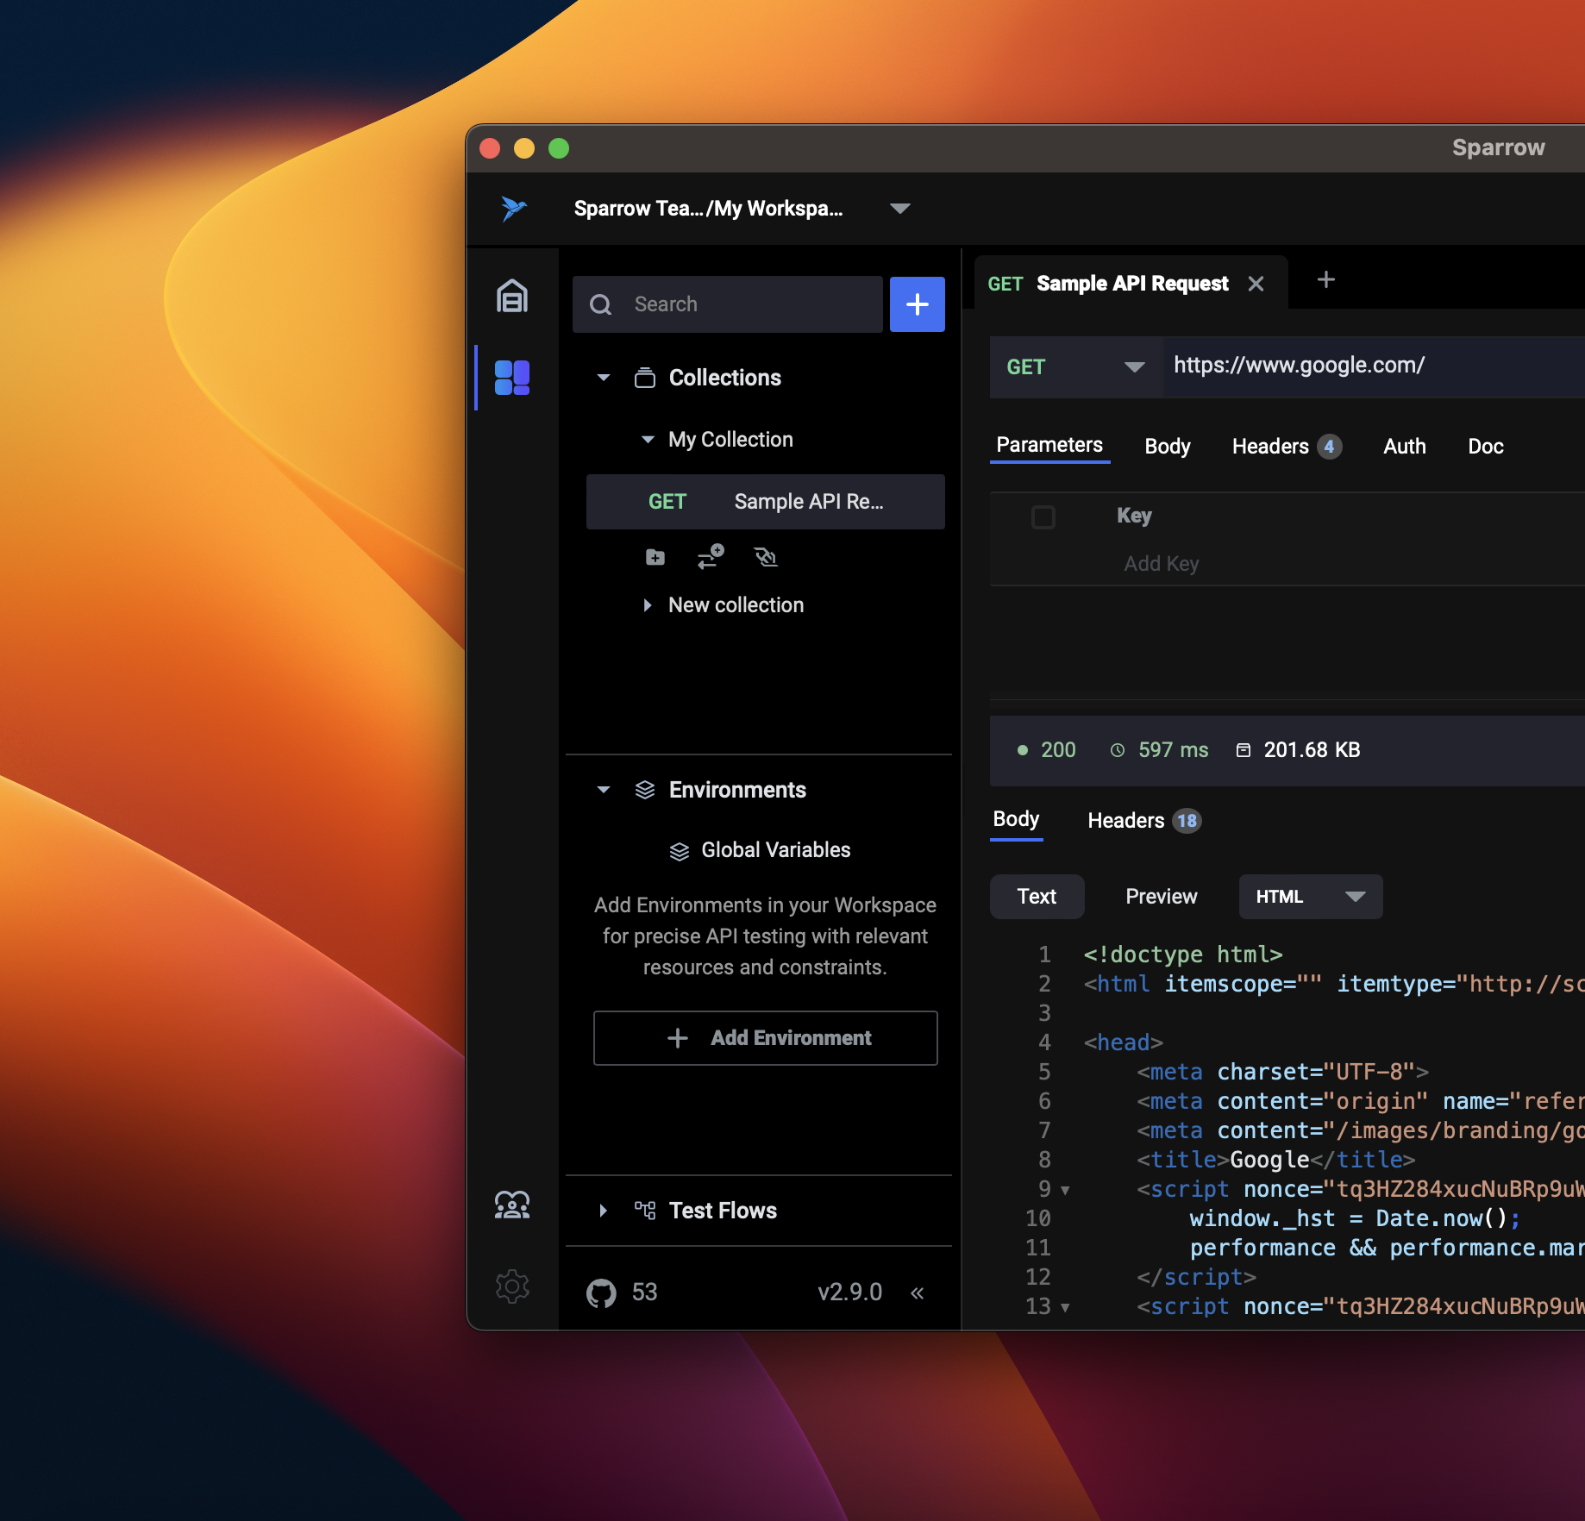Click the add folder icon under My Collection
Screen dimensions: 1585x1521
pyautogui.click(x=655, y=558)
